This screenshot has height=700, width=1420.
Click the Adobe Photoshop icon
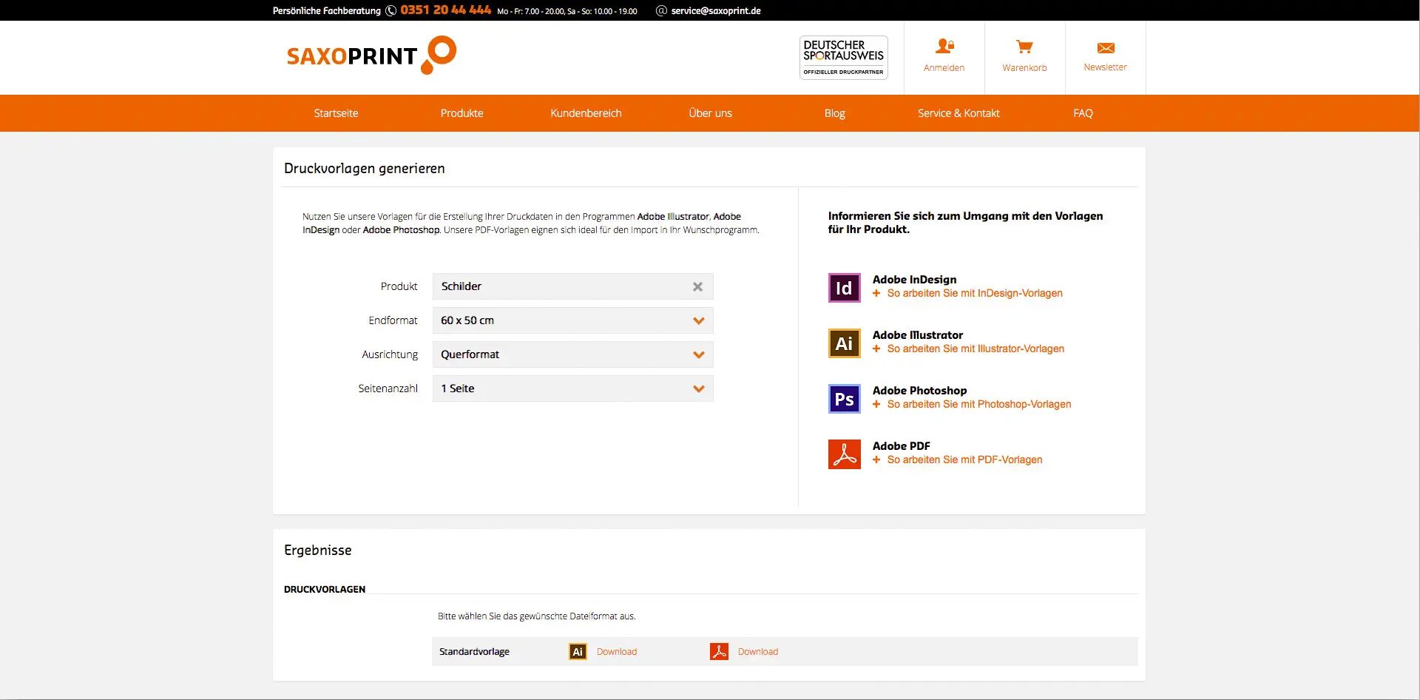coord(844,399)
